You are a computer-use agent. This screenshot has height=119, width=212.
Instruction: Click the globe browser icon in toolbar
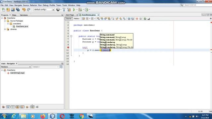pyautogui.click(x=58, y=10)
